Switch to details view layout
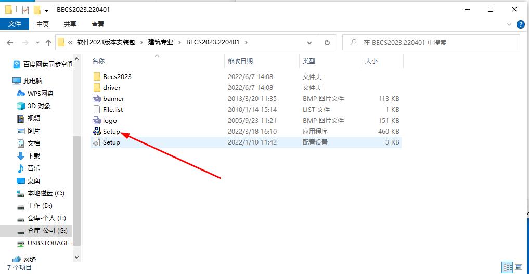Screen dimensions: 529x274 point(507,267)
